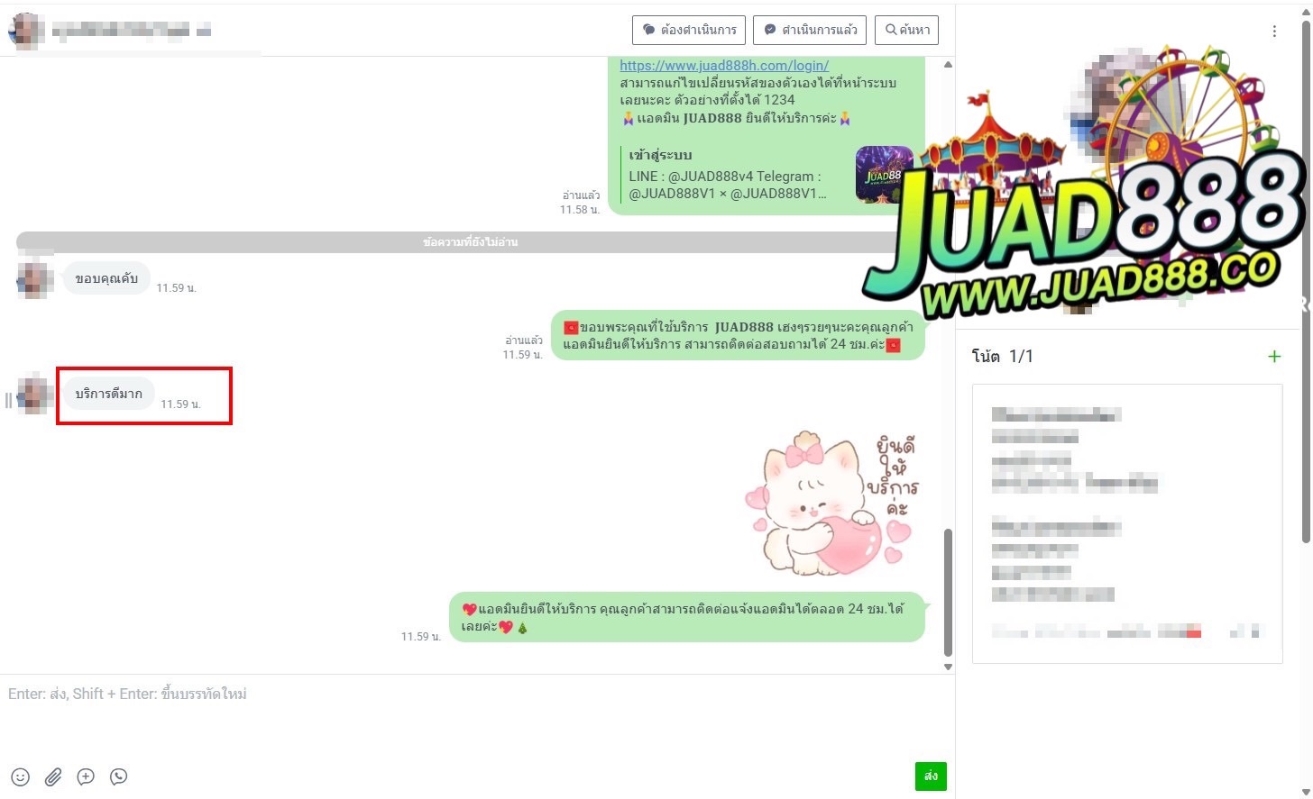Click the chat scrollbar up arrow
1313x799 pixels.
tap(947, 65)
